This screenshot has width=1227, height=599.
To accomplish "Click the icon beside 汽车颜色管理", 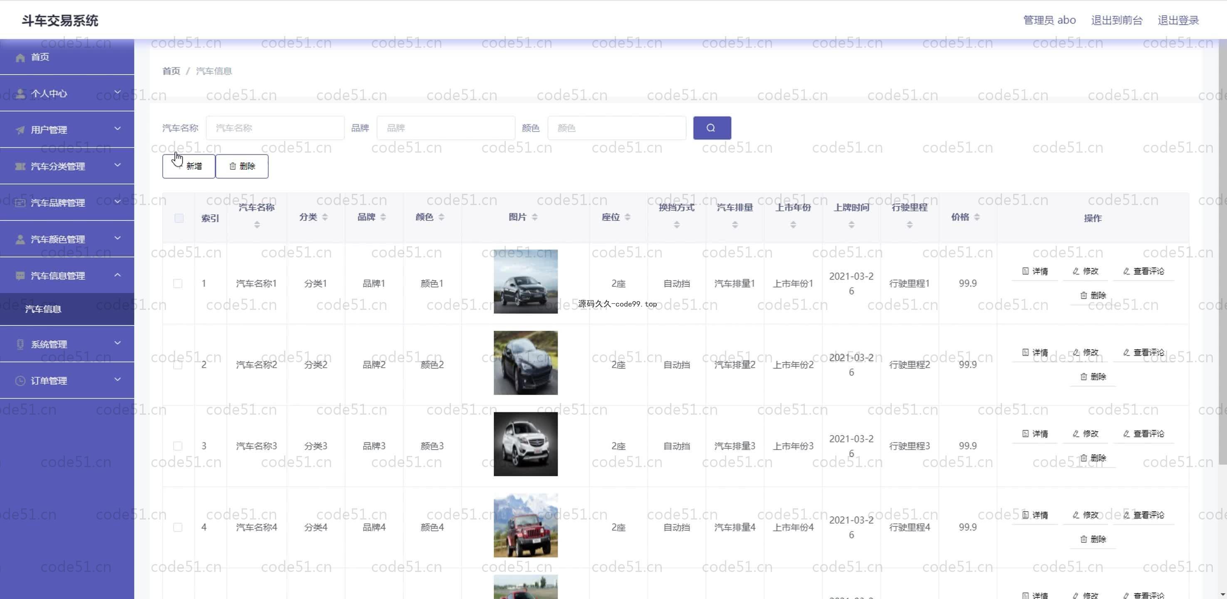I will pos(20,239).
